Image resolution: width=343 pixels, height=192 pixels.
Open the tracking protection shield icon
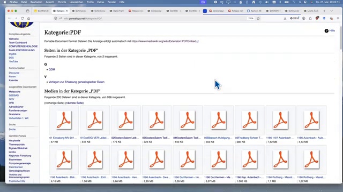56,19
